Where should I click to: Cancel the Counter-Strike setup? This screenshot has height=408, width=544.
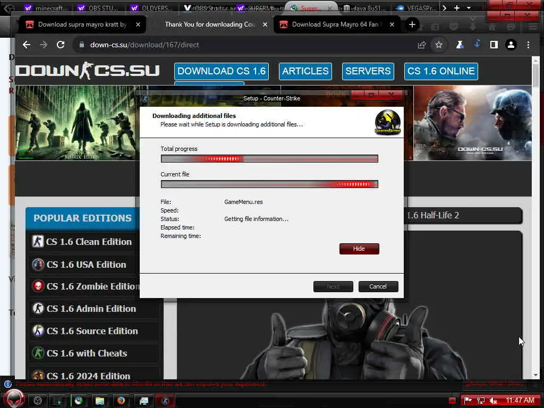(x=378, y=286)
